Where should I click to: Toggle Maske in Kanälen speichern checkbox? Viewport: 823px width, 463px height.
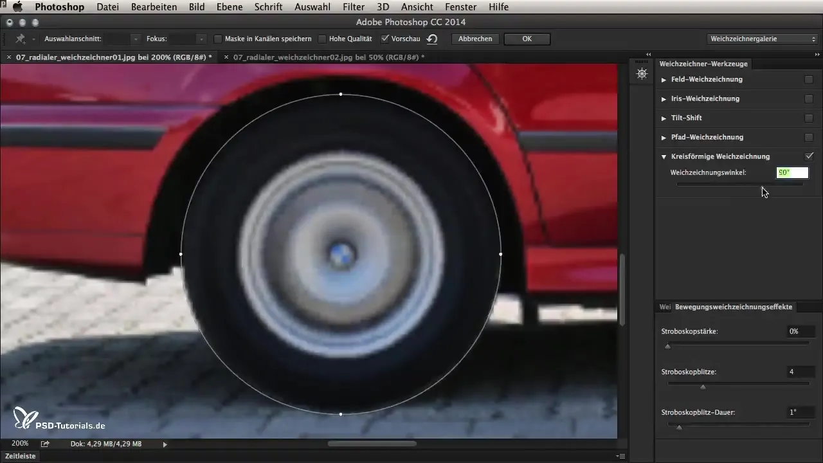point(218,39)
